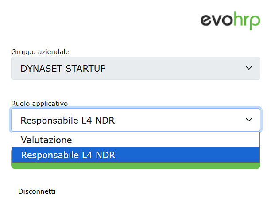Click the Ruolo applicativo label
The width and height of the screenshot is (271, 210).
pos(39,104)
